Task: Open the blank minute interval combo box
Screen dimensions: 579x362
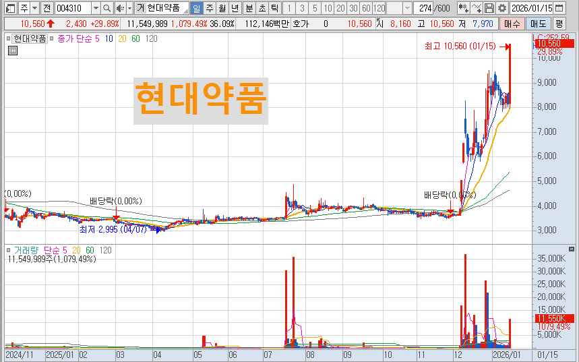Action: pyautogui.click(x=399, y=8)
